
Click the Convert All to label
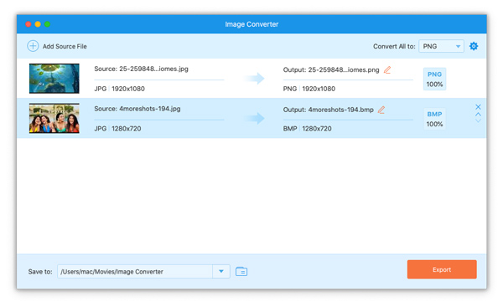tap(394, 46)
